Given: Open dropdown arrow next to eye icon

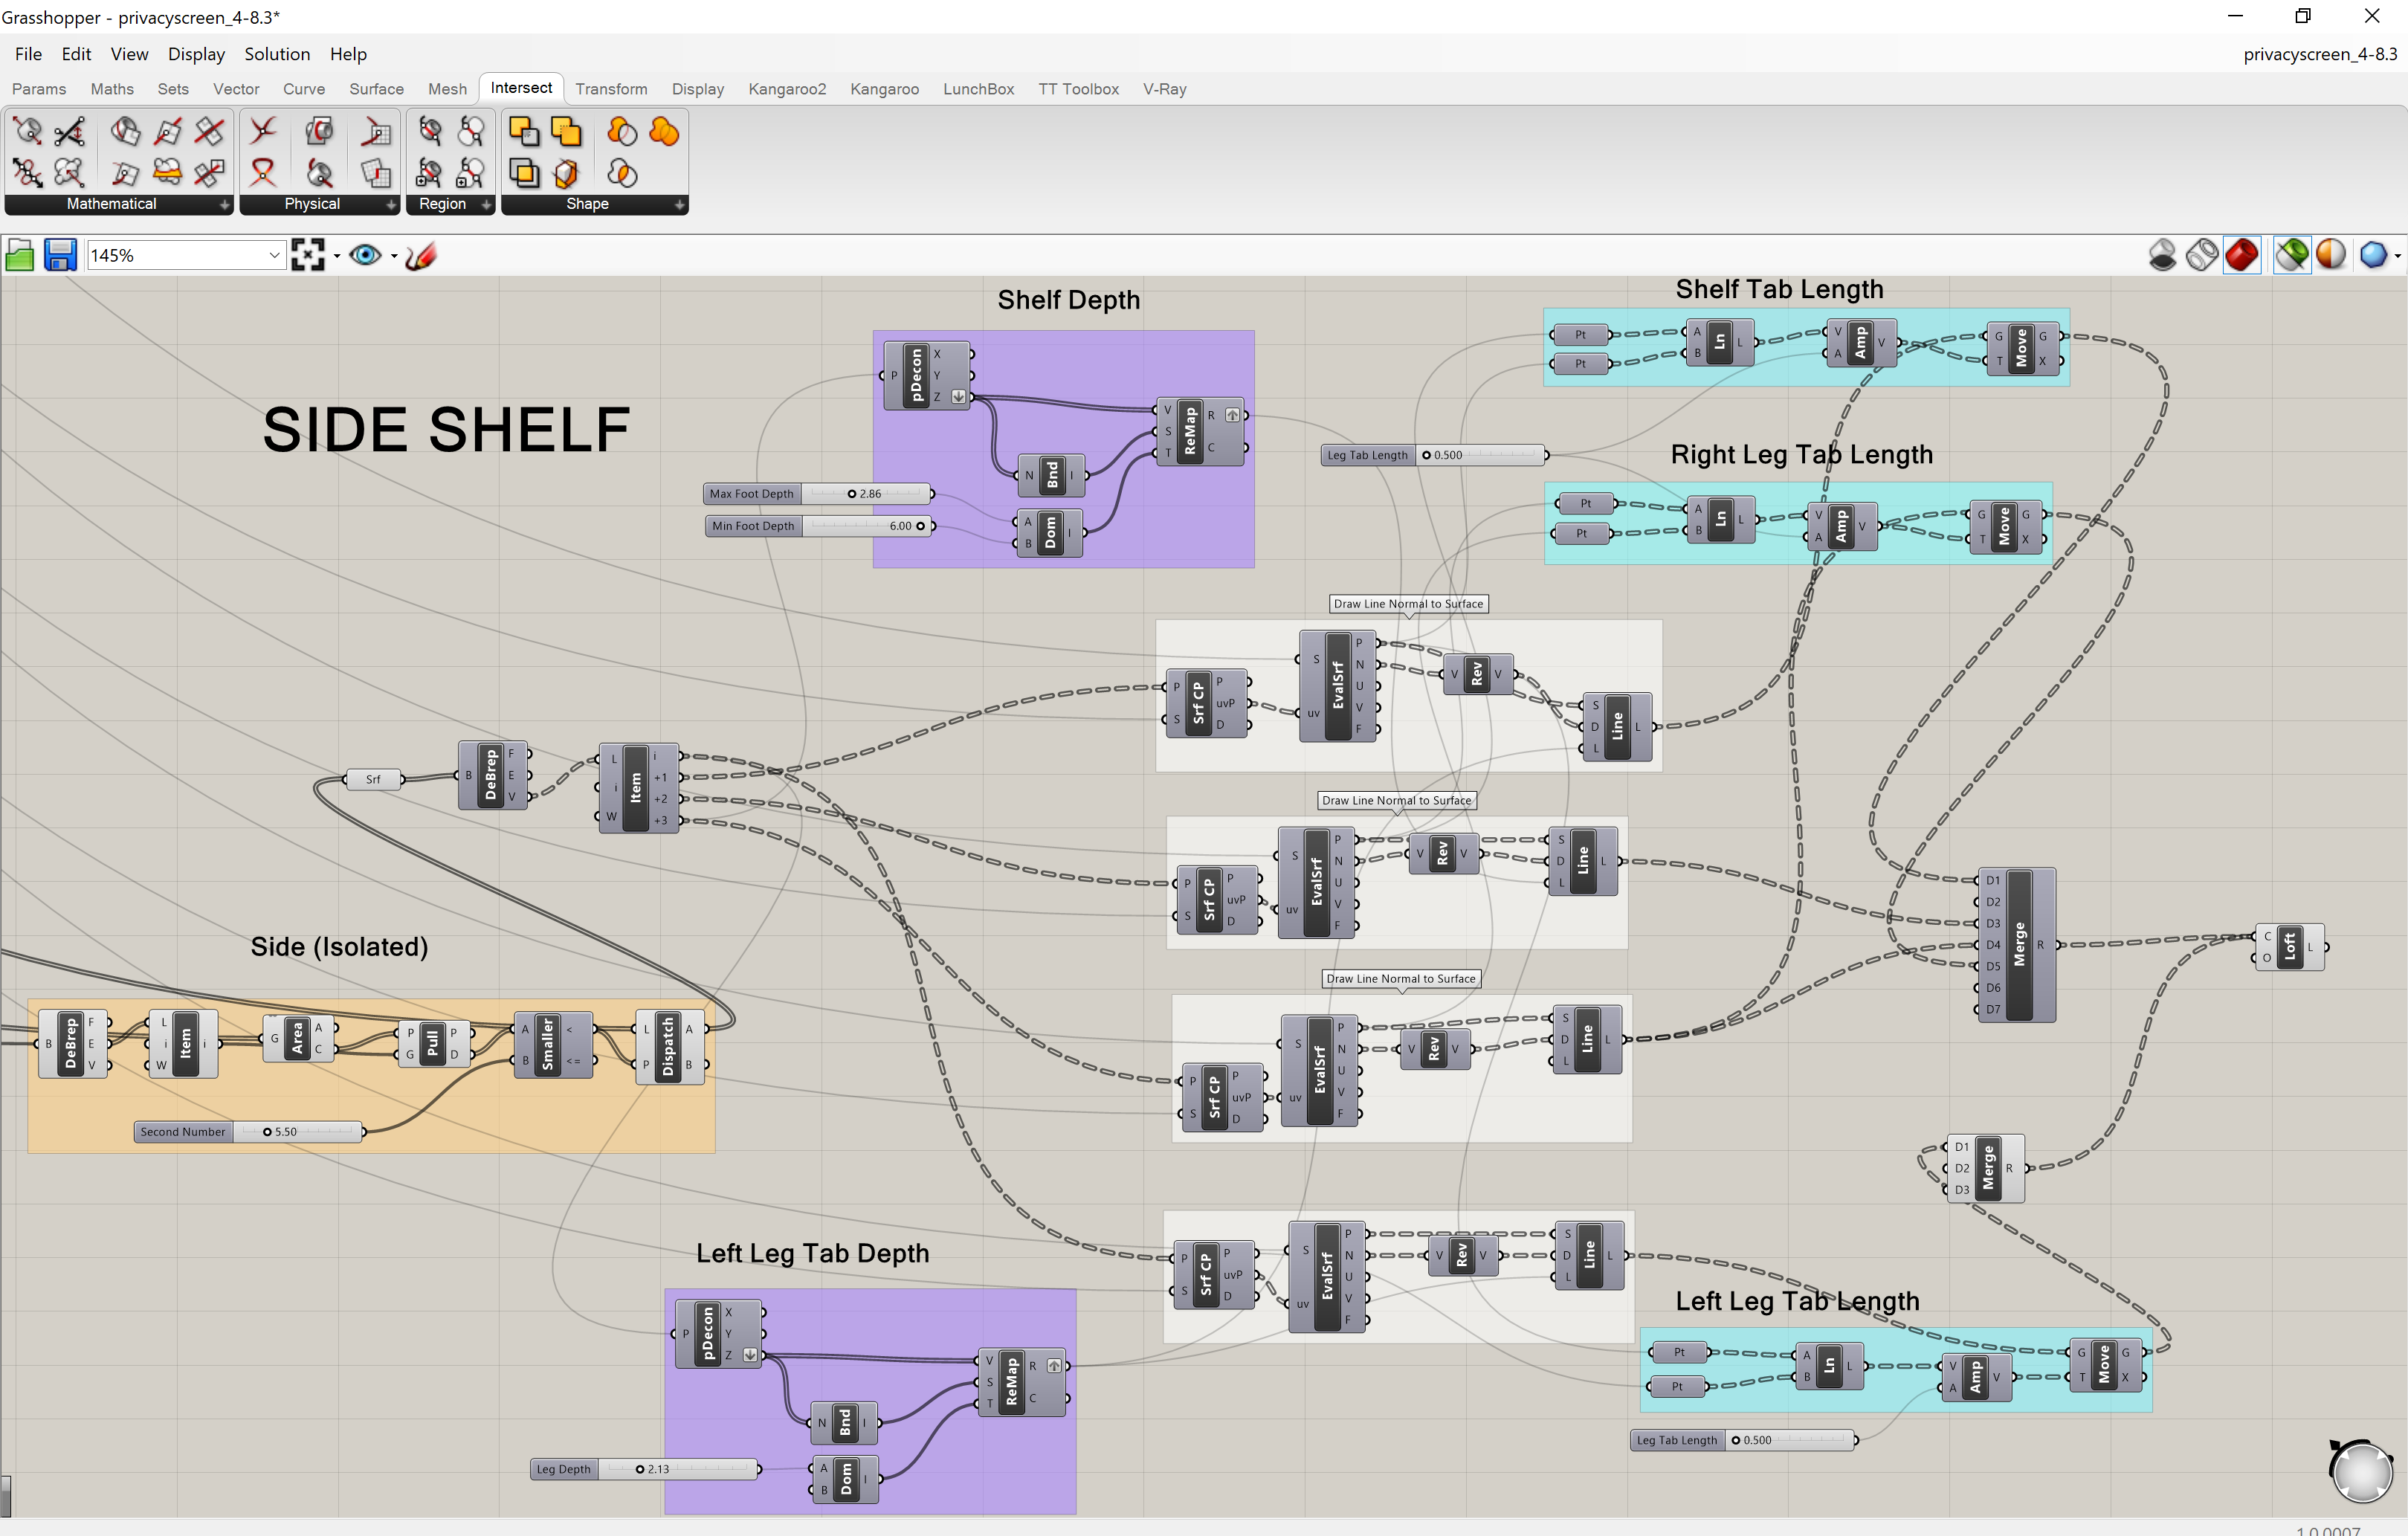Looking at the screenshot, I should click(394, 257).
